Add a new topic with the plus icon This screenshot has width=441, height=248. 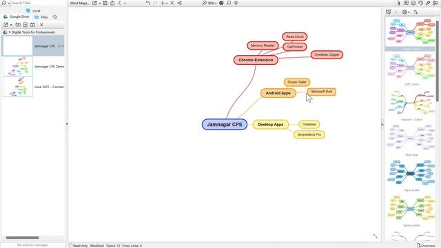point(163,3)
